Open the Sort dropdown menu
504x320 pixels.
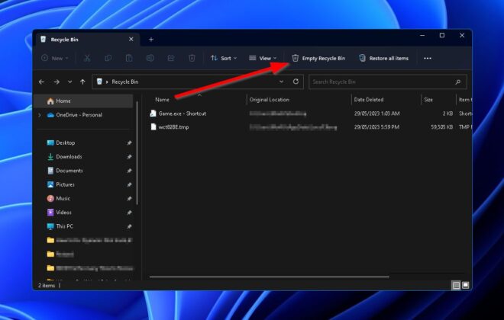[x=221, y=58]
